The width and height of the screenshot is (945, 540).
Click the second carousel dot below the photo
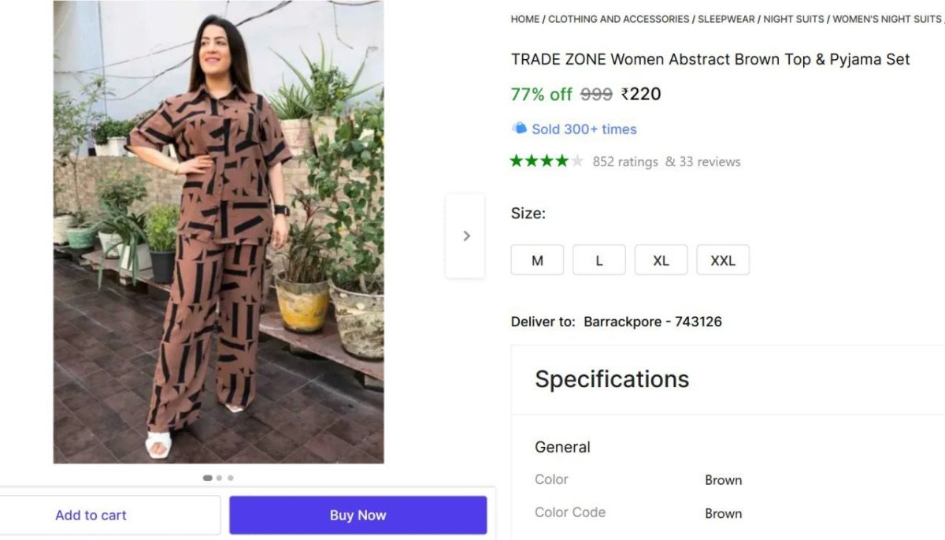(219, 477)
